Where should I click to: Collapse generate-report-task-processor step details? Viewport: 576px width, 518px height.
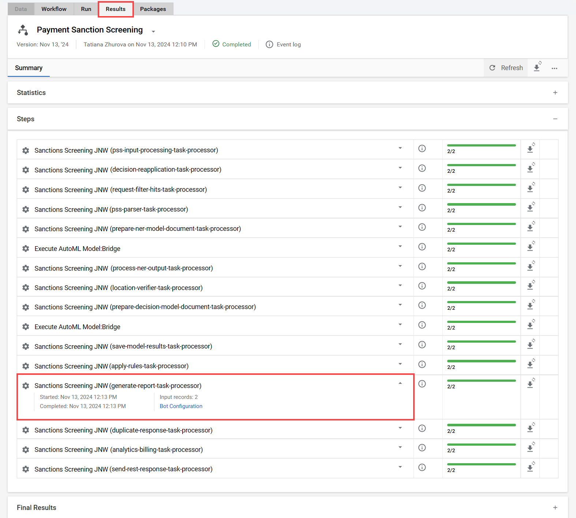click(x=400, y=383)
